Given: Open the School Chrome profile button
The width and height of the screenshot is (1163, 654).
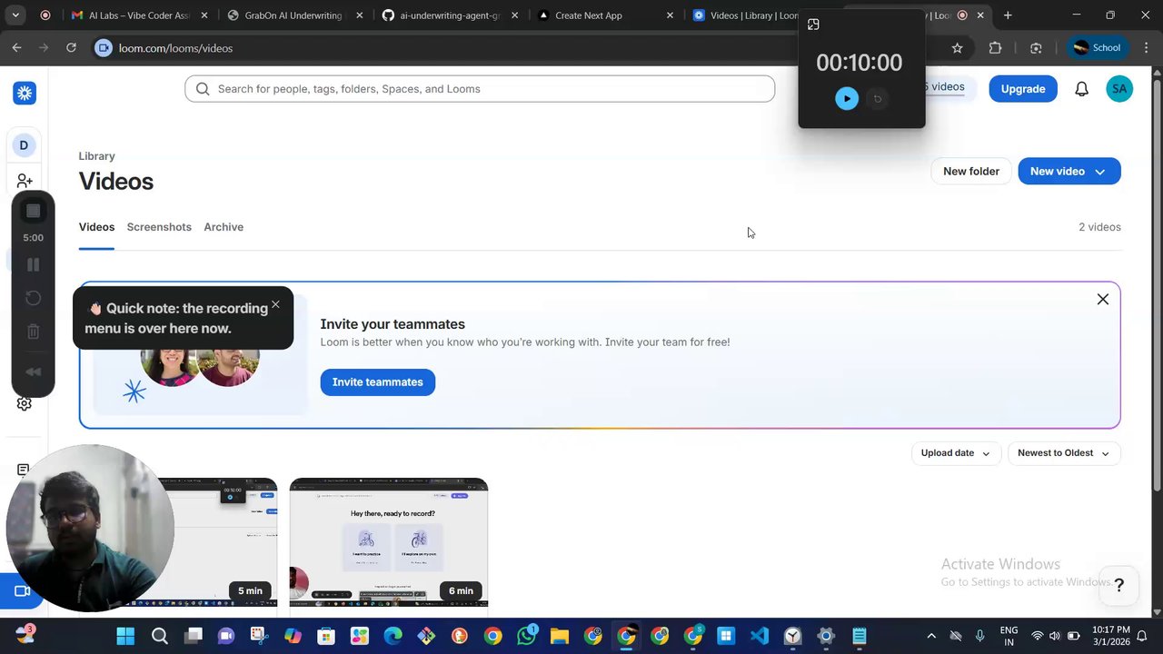Looking at the screenshot, I should tap(1097, 48).
